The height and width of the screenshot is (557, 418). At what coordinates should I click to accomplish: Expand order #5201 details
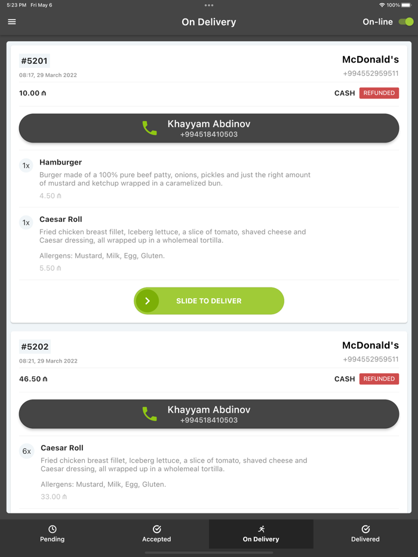coord(34,60)
